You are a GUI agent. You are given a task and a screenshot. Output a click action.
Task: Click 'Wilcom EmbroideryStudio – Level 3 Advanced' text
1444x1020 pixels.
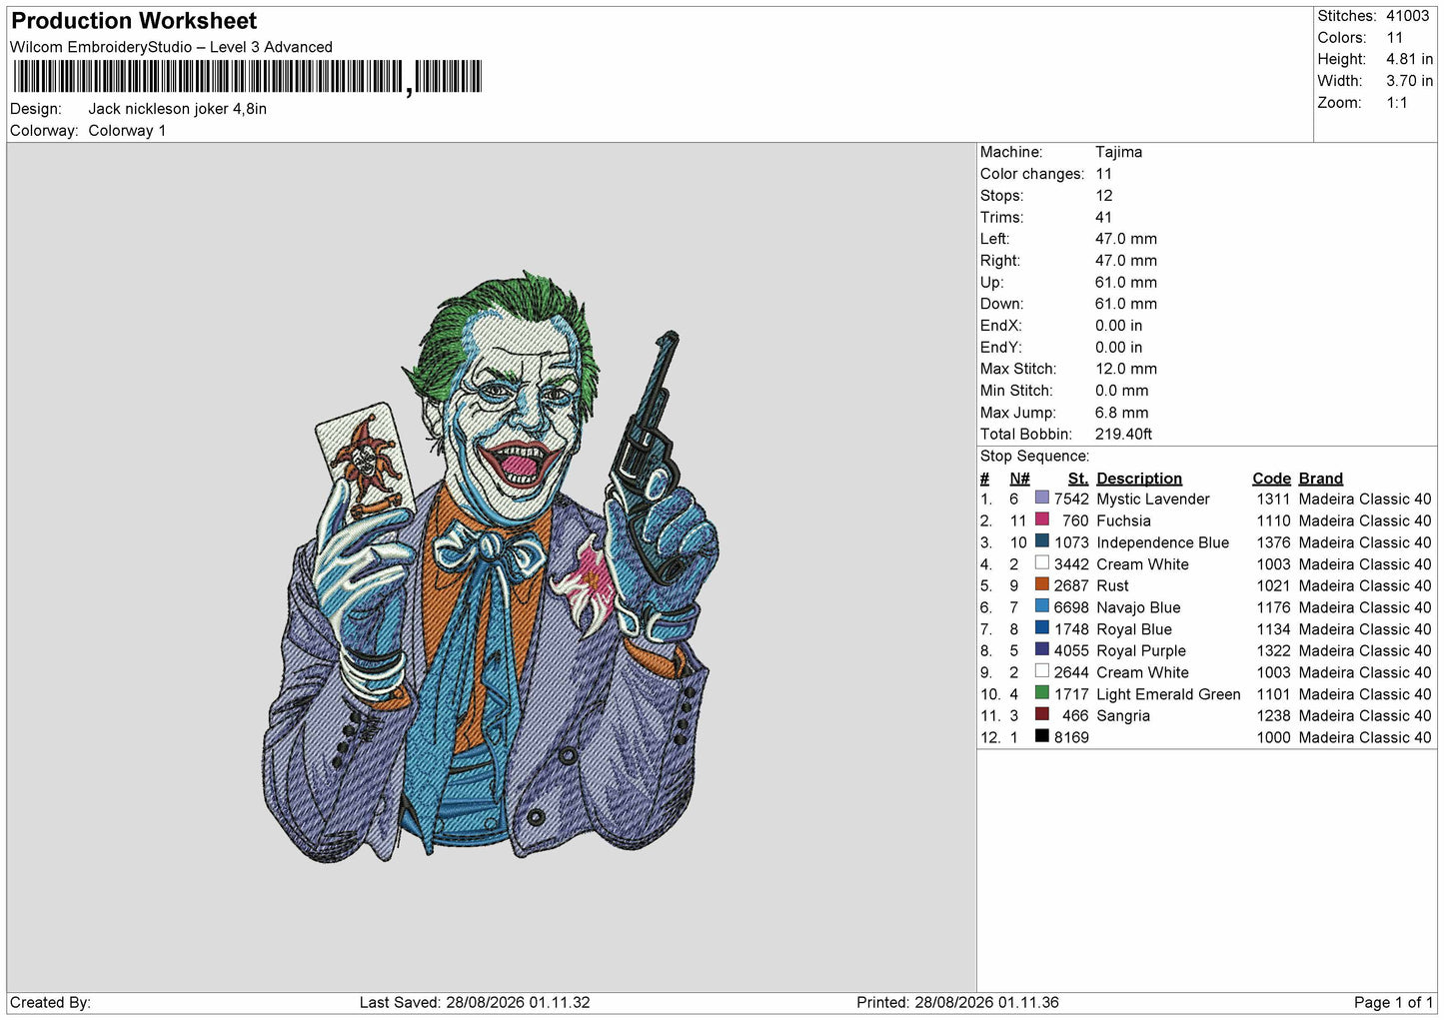(x=171, y=47)
